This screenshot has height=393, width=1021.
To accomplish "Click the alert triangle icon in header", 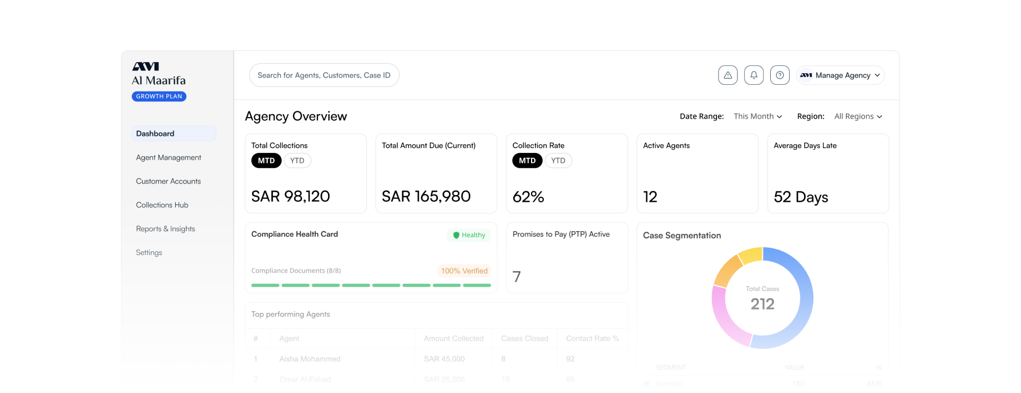I will pos(727,75).
